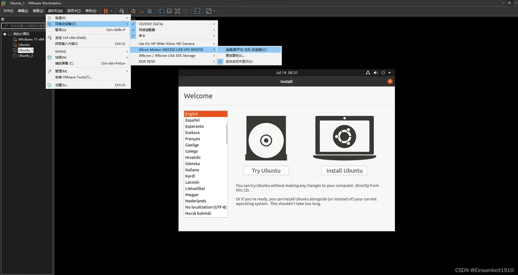
Task: Toggle the 声卡 sound card check mark
Action: 133,36
